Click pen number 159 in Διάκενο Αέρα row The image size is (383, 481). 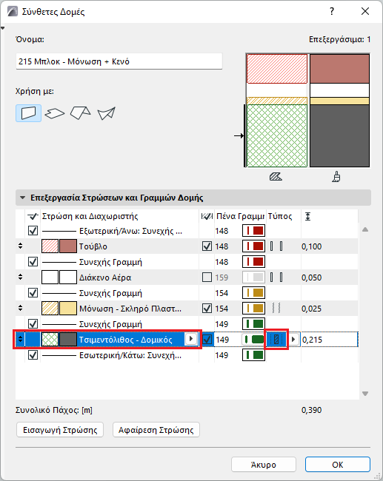click(x=222, y=277)
